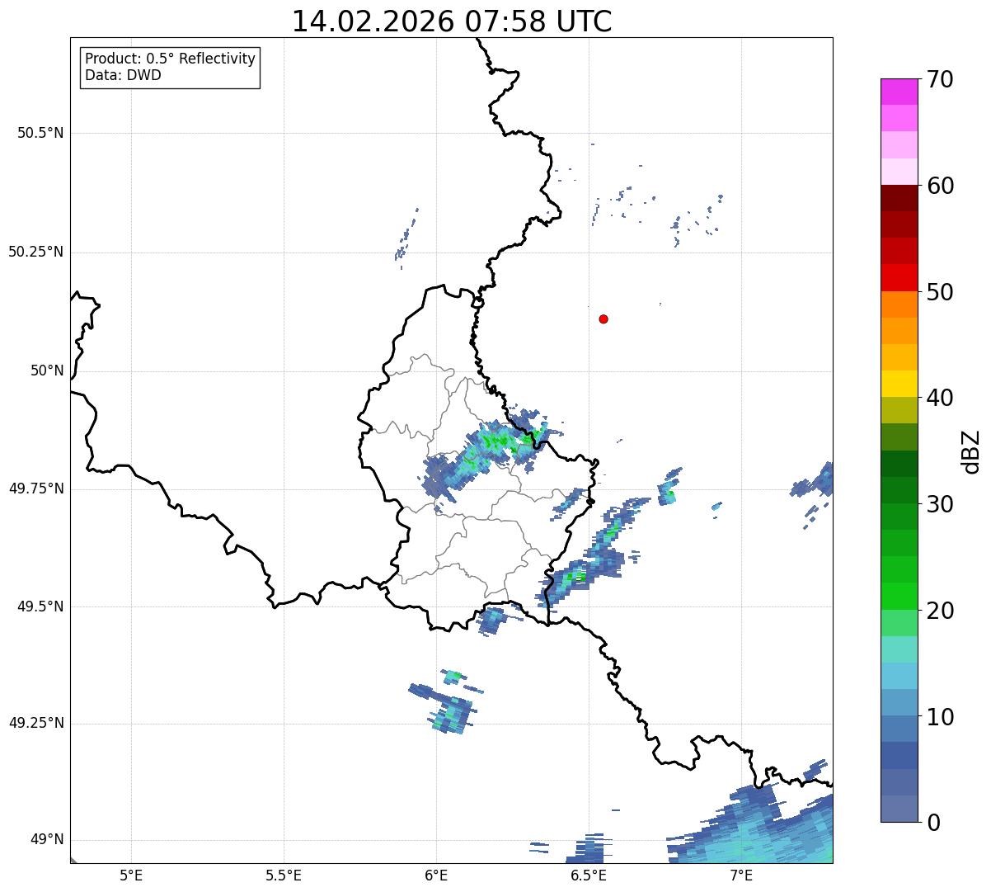Click the latitude label "49.5°N"

(40, 606)
